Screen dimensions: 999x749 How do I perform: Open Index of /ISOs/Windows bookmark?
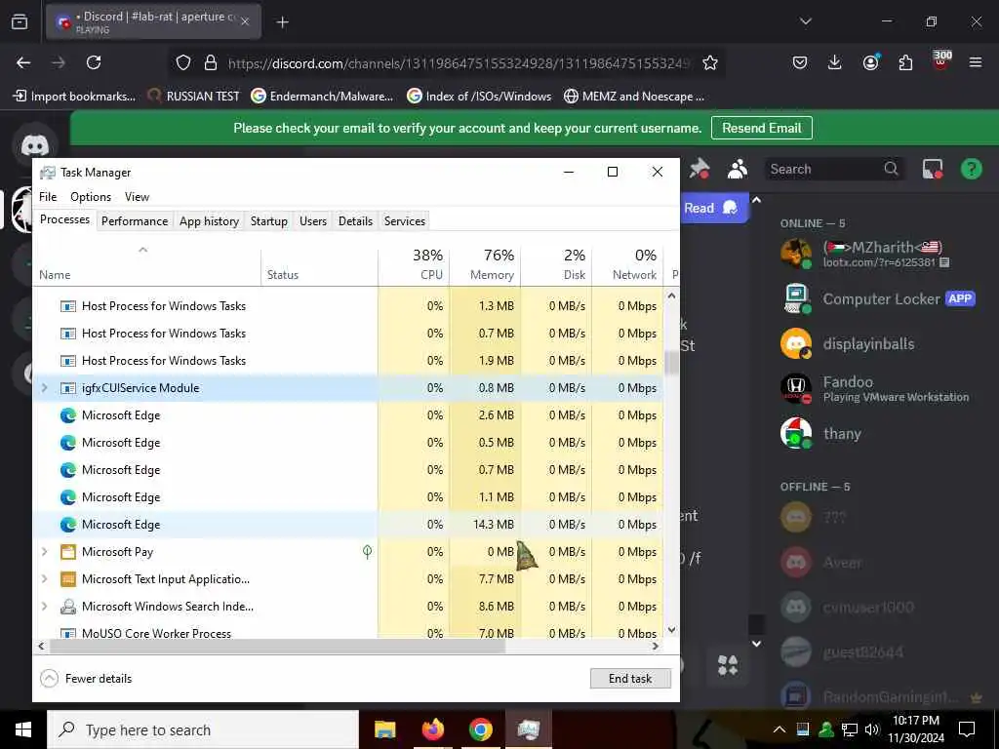pyautogui.click(x=479, y=97)
